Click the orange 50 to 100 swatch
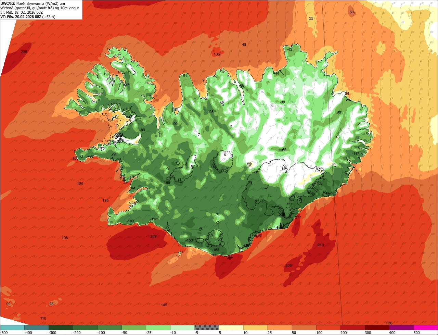The width and height of the screenshot is (438, 335). point(304,327)
